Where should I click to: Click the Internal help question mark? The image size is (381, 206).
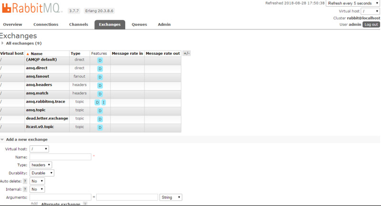click(x=25, y=189)
